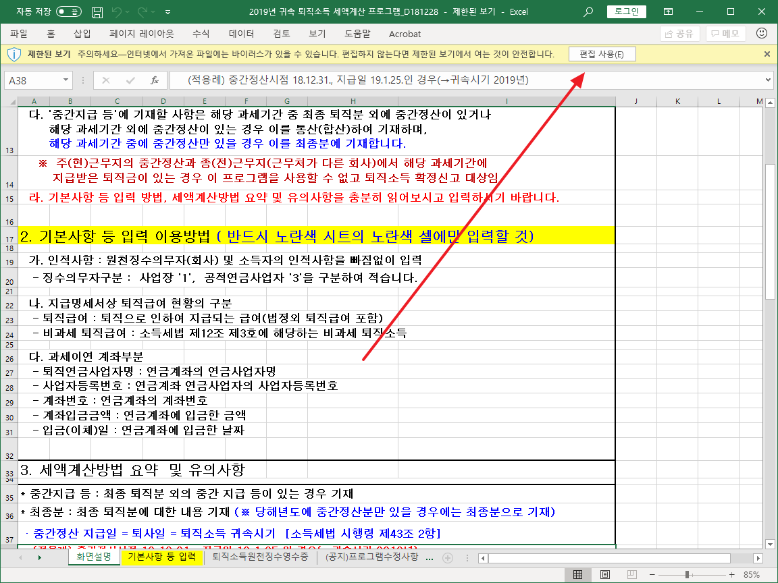Viewport: 778px width, 583px height.
Task: Click horizontal scrollbar left arrow
Action: (483, 558)
